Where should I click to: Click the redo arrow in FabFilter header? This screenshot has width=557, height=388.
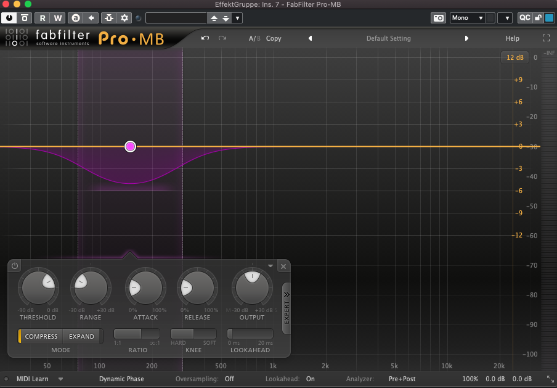[222, 38]
